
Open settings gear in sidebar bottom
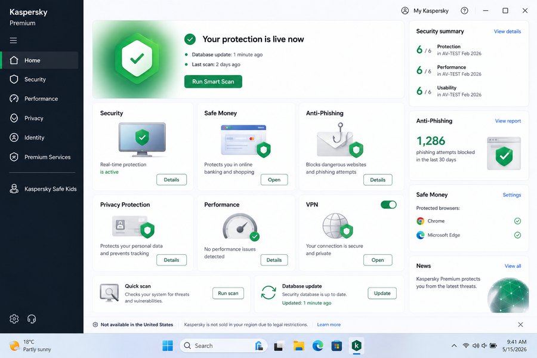[x=14, y=319]
